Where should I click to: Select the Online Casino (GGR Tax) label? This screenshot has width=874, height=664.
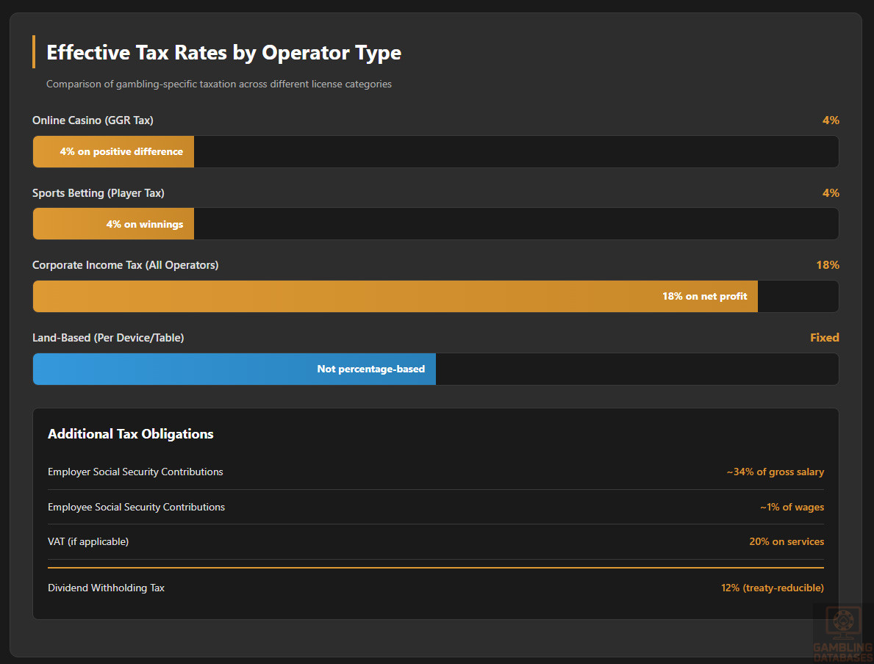(93, 120)
